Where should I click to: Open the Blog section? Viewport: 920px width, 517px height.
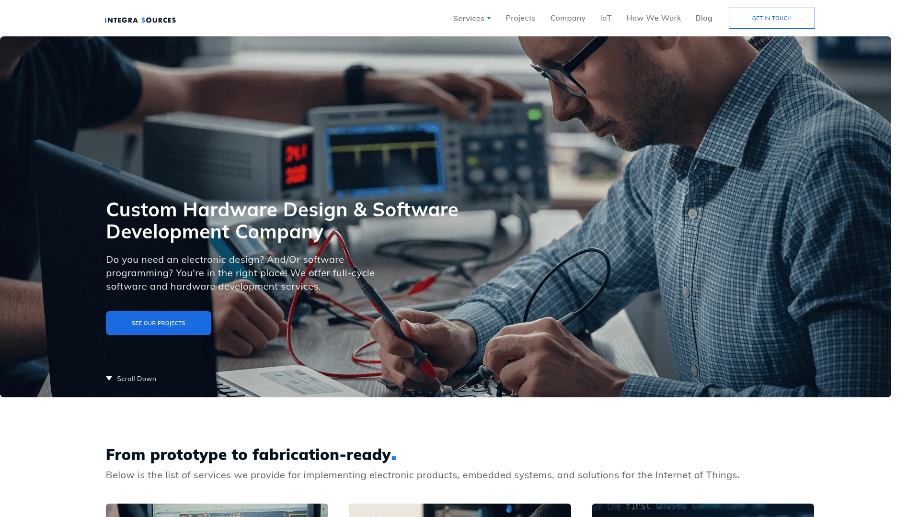click(x=703, y=18)
